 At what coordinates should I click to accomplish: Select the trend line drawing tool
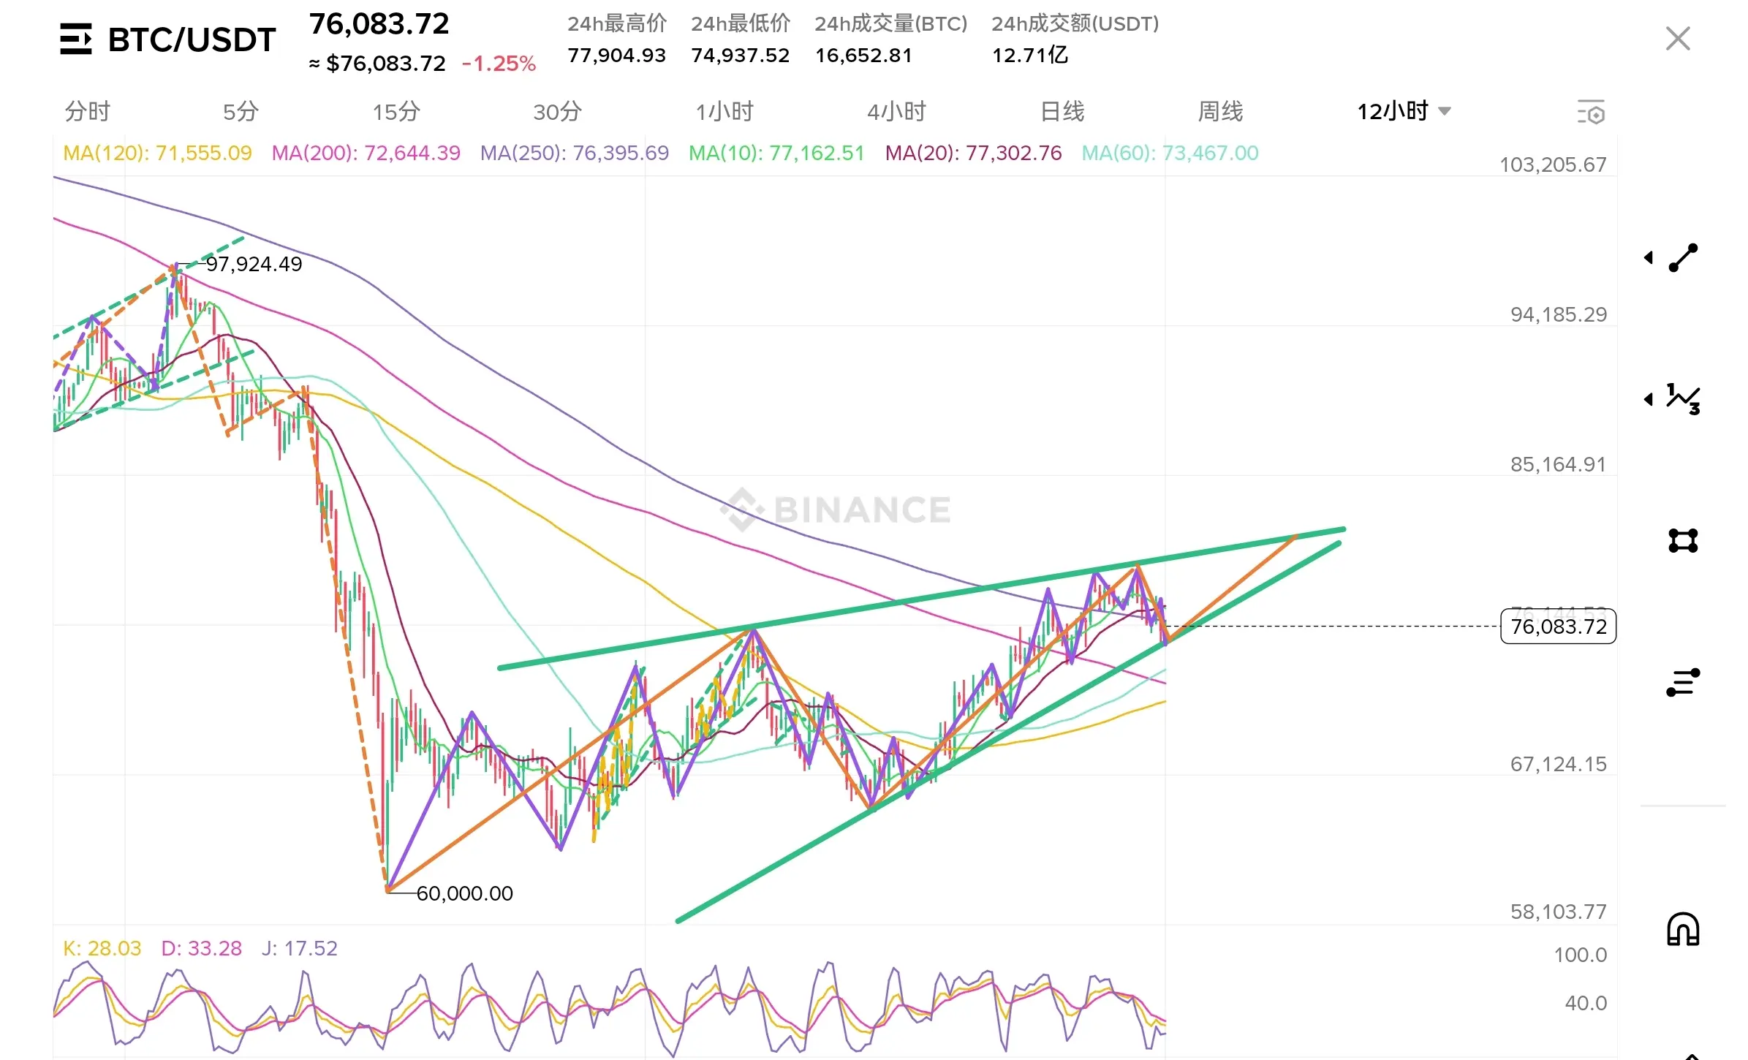pos(1684,258)
